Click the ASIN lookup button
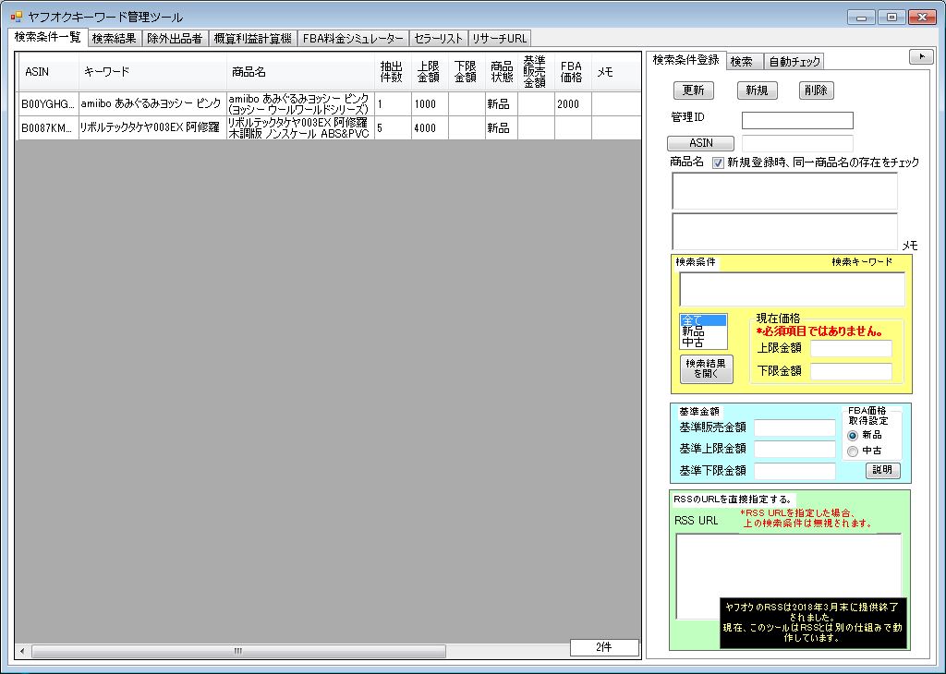Viewport: 946px width, 674px height. pyautogui.click(x=700, y=143)
